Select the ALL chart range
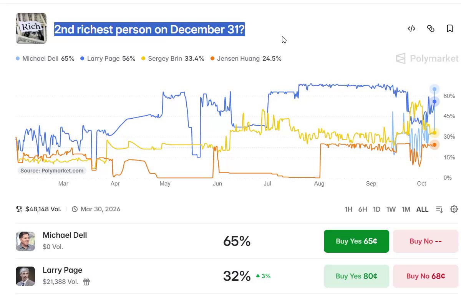The width and height of the screenshot is (461, 295). click(422, 209)
